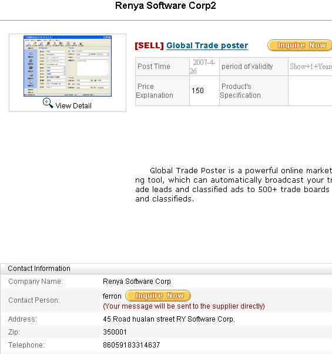The image size is (332, 354).
Task: Click Inquire Now beside the product title
Action: 300,45
